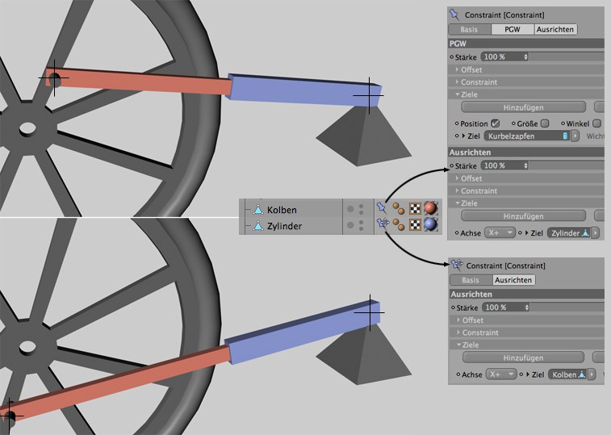The image size is (611, 435).
Task: Click Hinzufügen in the bottom constraint panel
Action: [x=523, y=357]
